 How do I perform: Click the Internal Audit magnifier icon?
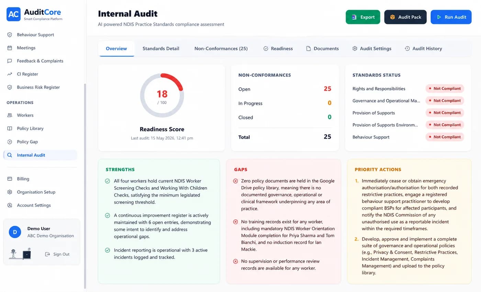pyautogui.click(x=10, y=155)
